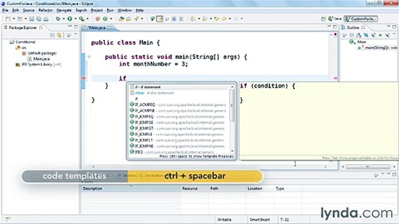Open the Run dropdown arrow
This screenshot has width=399, height=224.
point(75,19)
